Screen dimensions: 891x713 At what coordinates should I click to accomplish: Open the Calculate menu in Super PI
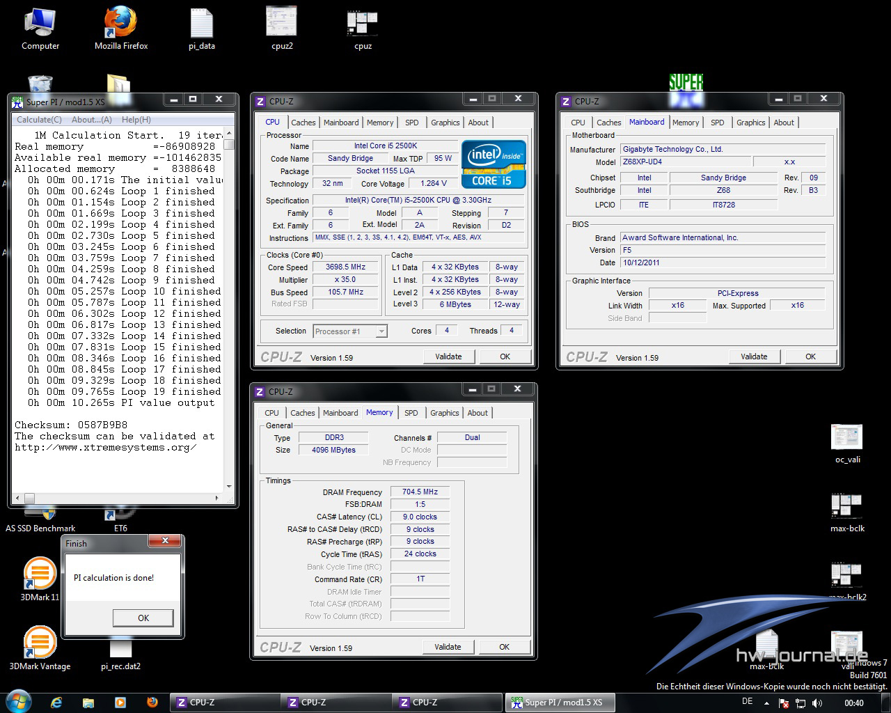pos(39,120)
